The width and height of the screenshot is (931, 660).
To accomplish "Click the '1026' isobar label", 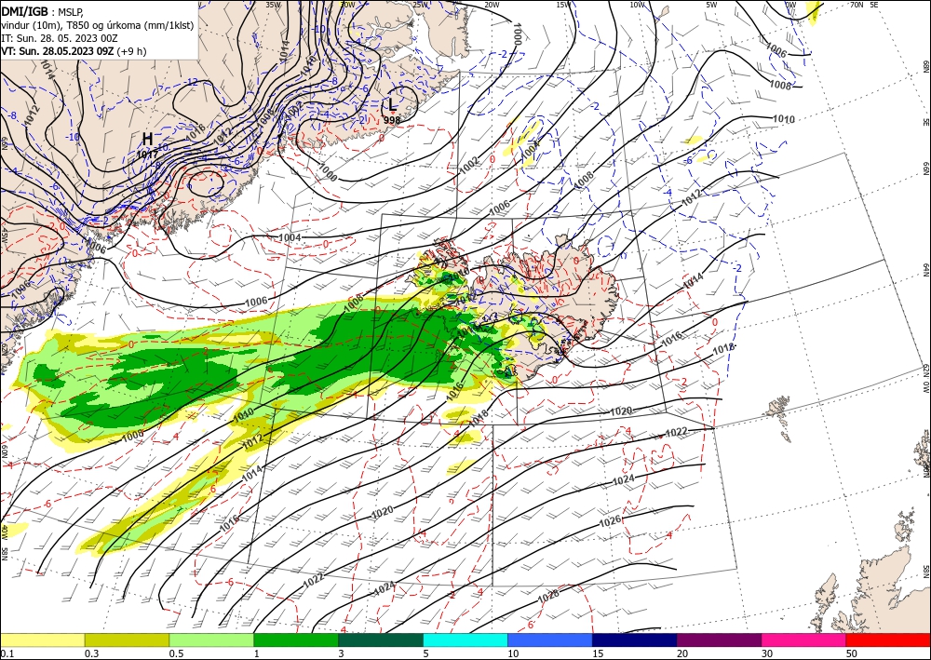I will coord(610,521).
